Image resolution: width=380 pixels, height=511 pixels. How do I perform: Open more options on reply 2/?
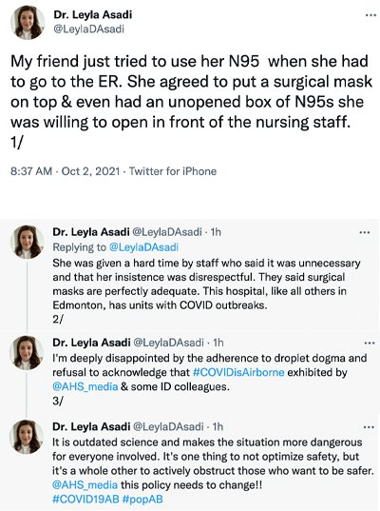(365, 232)
